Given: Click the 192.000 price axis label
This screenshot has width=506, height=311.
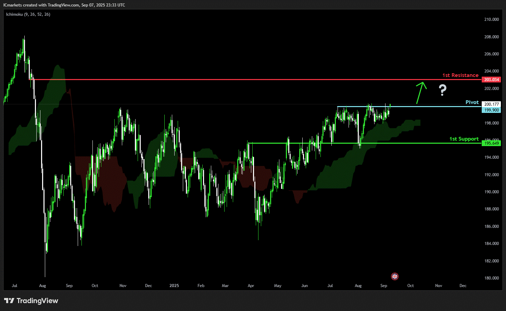Looking at the screenshot, I should pyautogui.click(x=491, y=175).
